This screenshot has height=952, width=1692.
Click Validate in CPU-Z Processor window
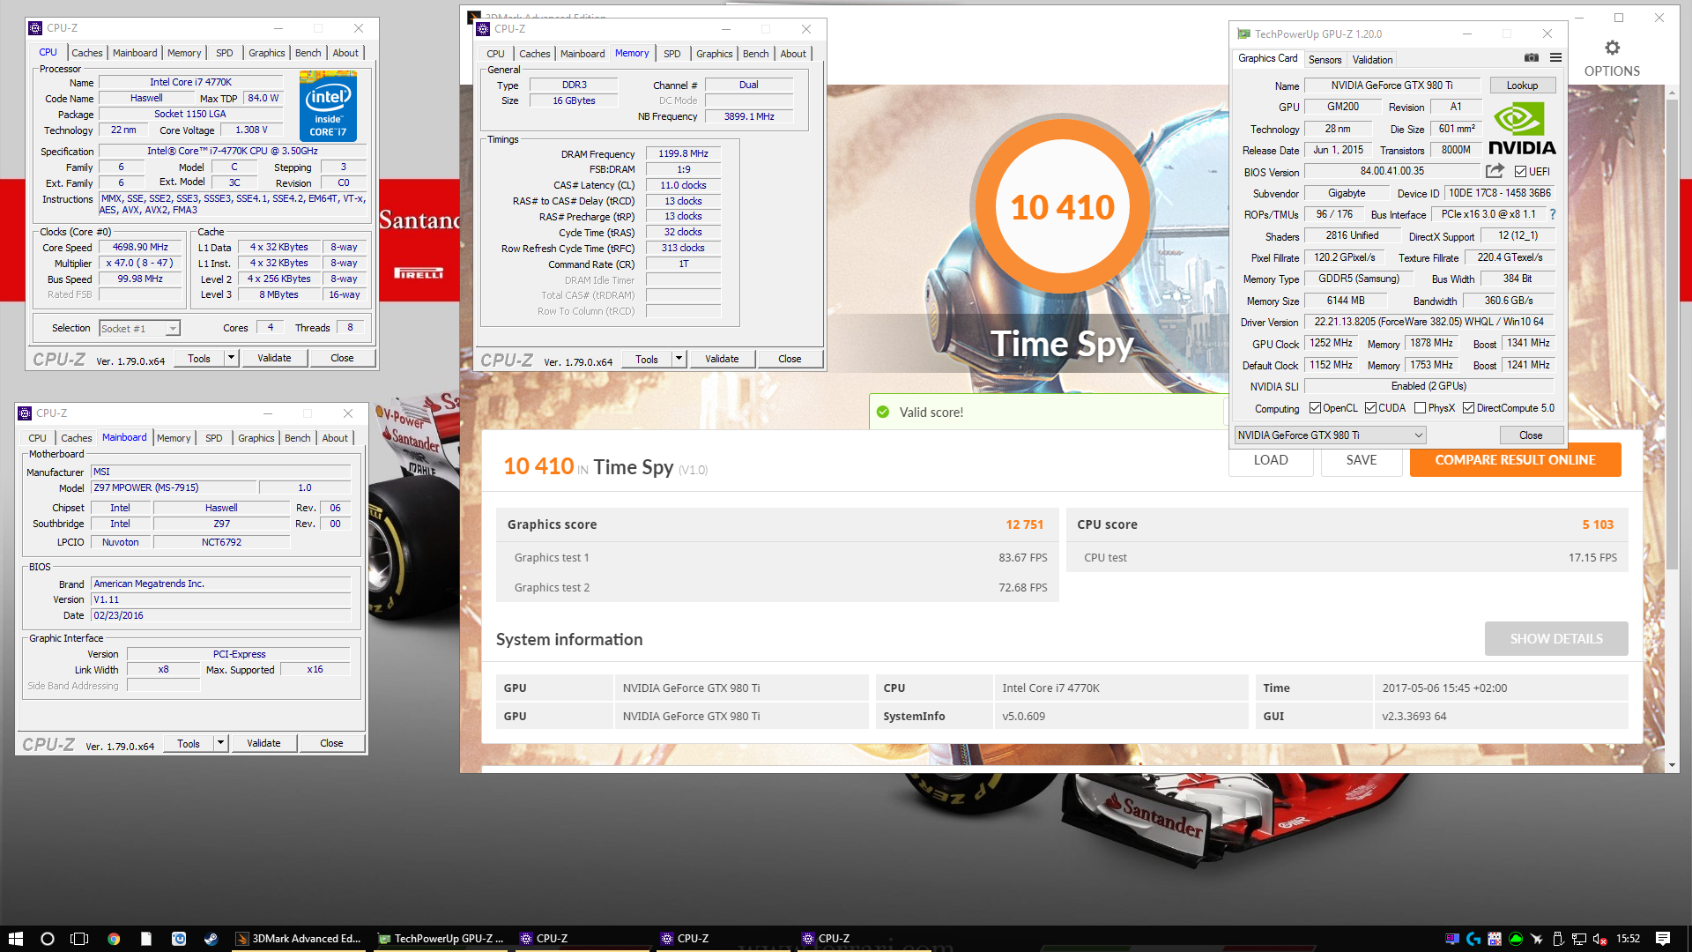[274, 358]
